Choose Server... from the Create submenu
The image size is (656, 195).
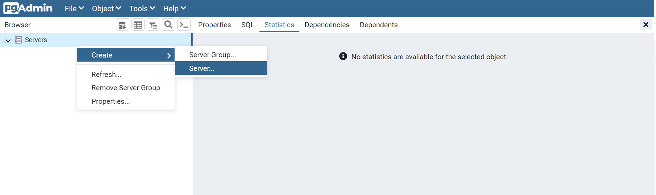click(202, 68)
